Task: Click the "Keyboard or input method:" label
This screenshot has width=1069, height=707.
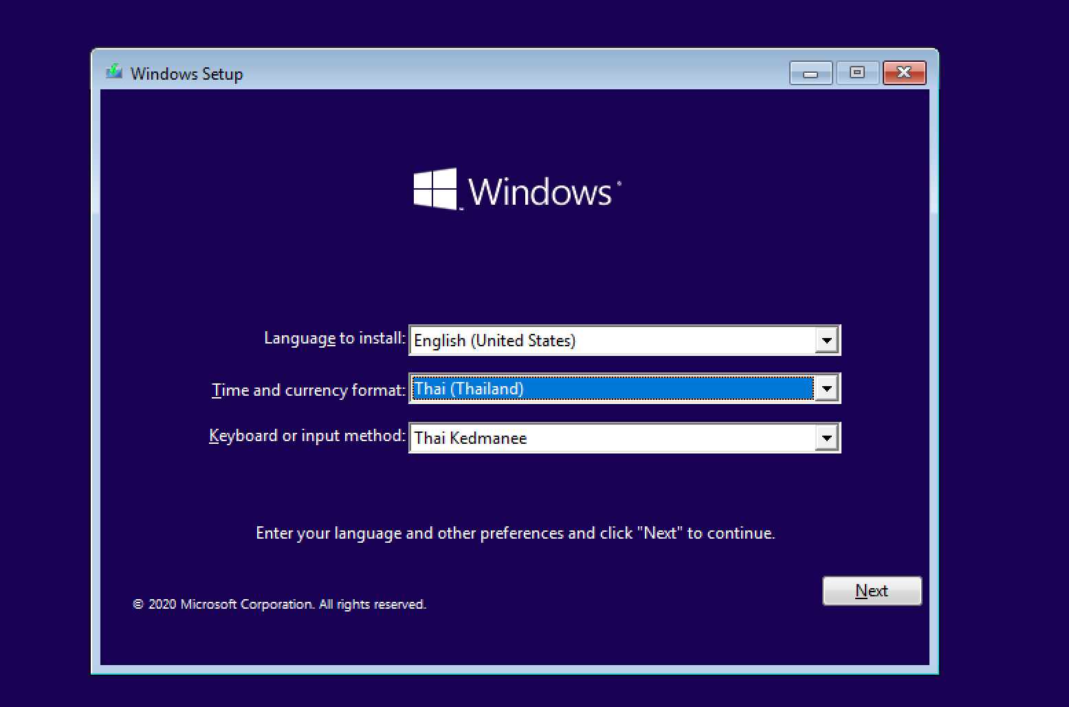Action: tap(307, 436)
